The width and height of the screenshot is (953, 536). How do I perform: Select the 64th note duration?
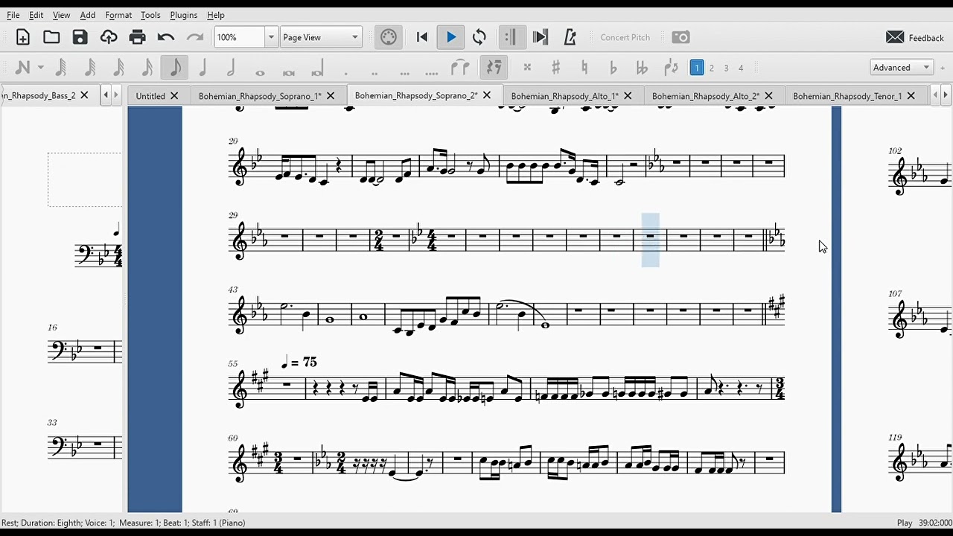90,68
